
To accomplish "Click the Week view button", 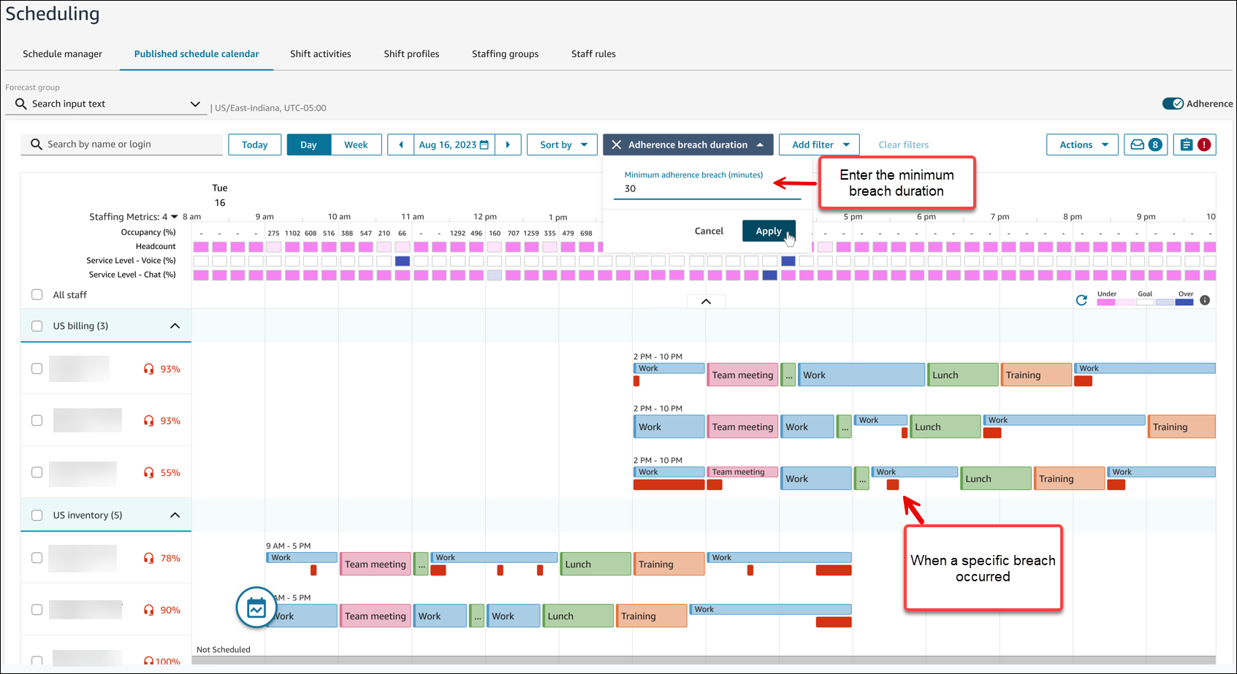I will coord(357,145).
